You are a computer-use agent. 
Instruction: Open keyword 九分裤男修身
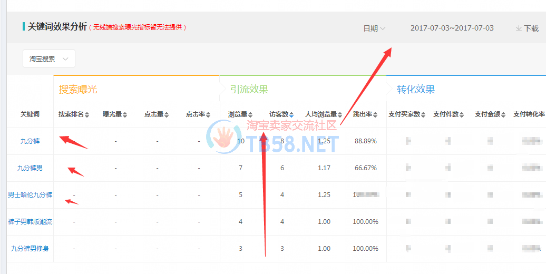point(30,249)
